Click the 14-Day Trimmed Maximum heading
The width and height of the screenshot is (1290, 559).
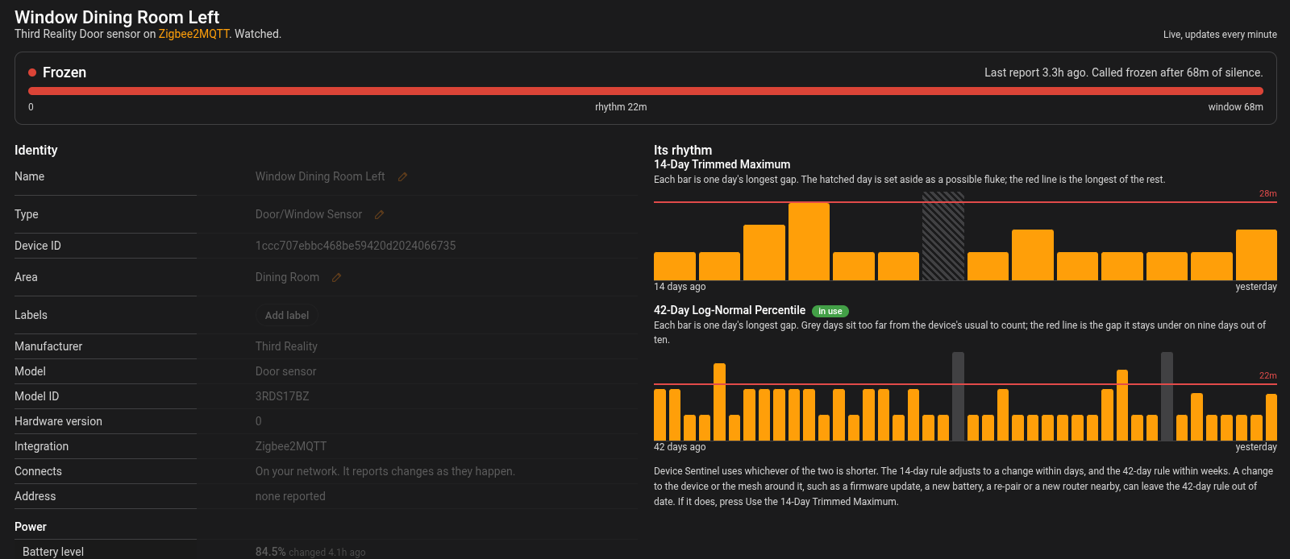pyautogui.click(x=722, y=164)
